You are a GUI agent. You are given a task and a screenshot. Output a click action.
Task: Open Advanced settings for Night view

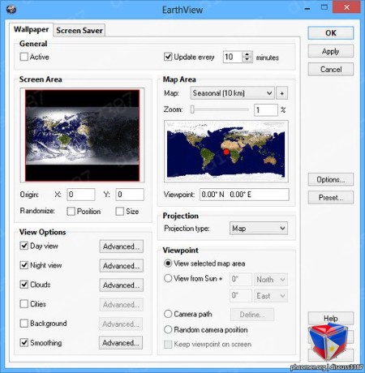click(x=121, y=266)
